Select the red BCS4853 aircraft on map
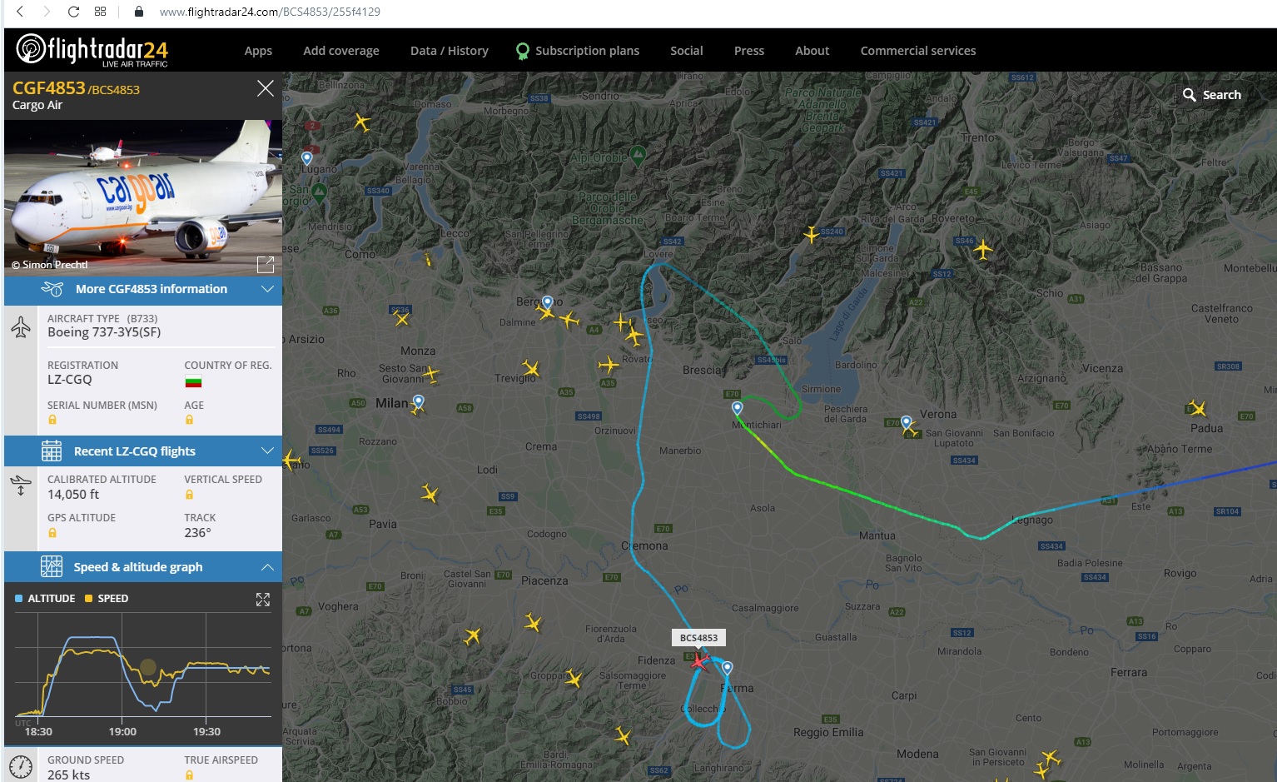 700,662
